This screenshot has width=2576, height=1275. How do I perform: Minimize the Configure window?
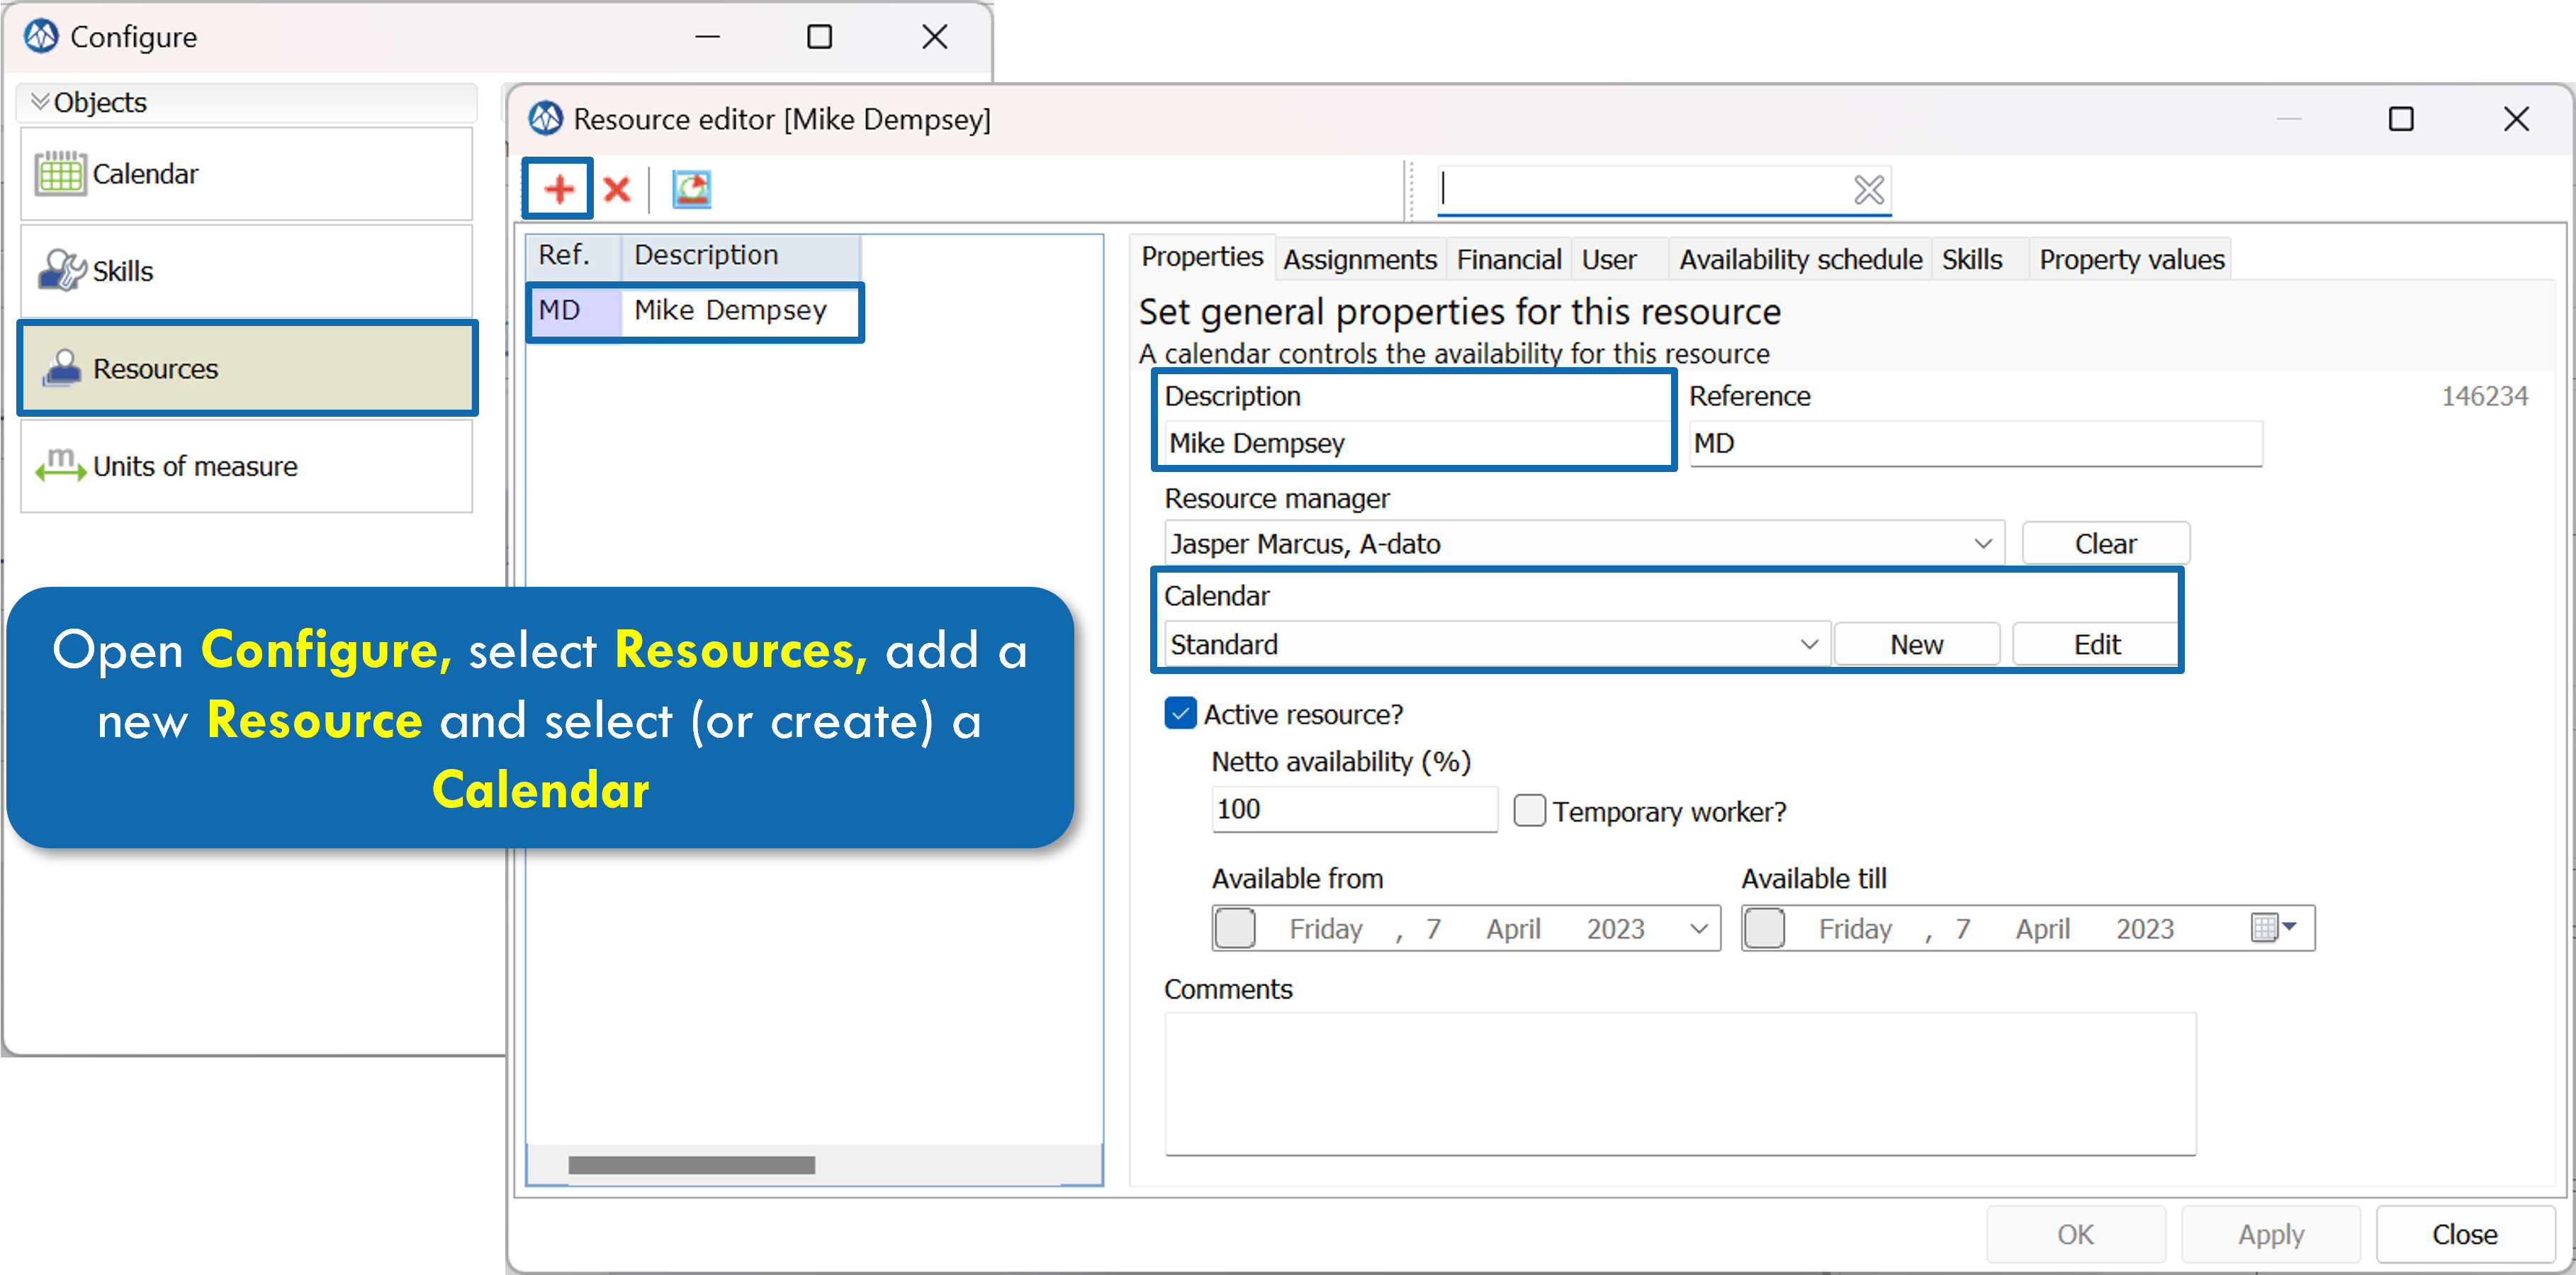click(707, 37)
